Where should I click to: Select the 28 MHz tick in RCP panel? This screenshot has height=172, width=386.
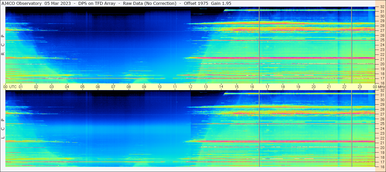click(382, 26)
